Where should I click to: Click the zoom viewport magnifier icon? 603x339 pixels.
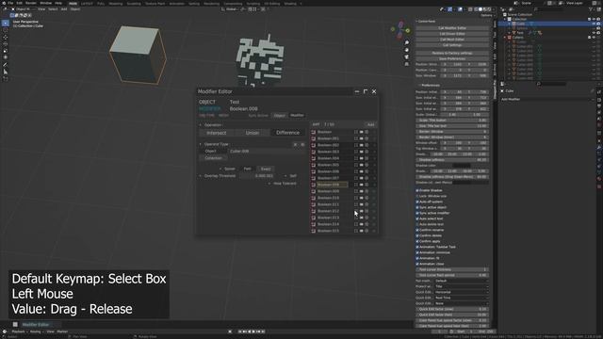point(406,42)
